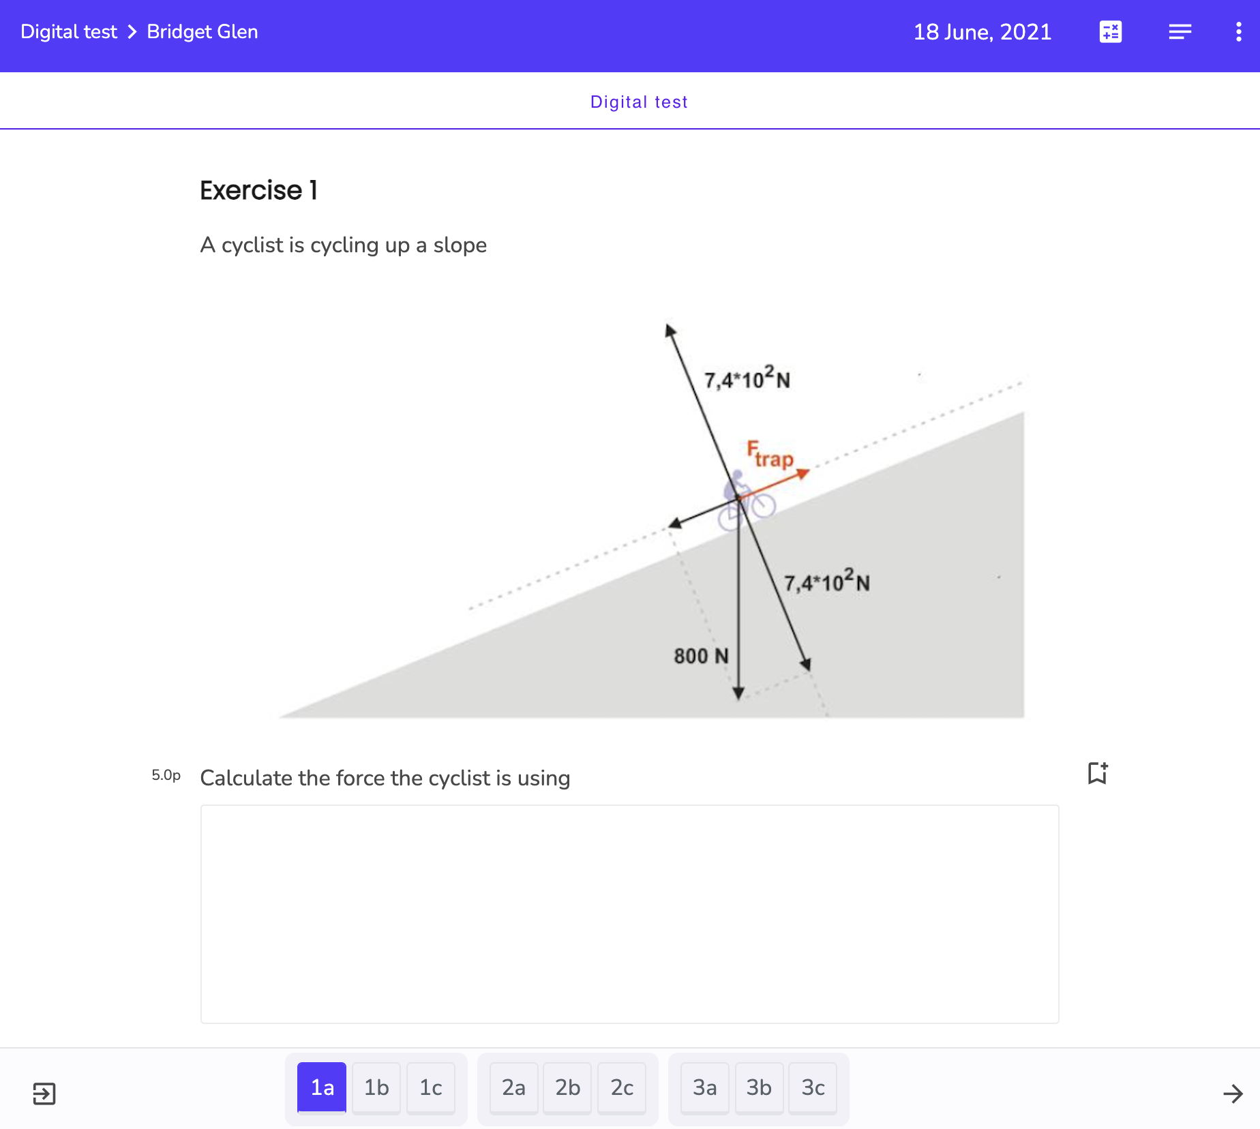Open the three-dot more options menu
The height and width of the screenshot is (1129, 1260).
pos(1238,32)
